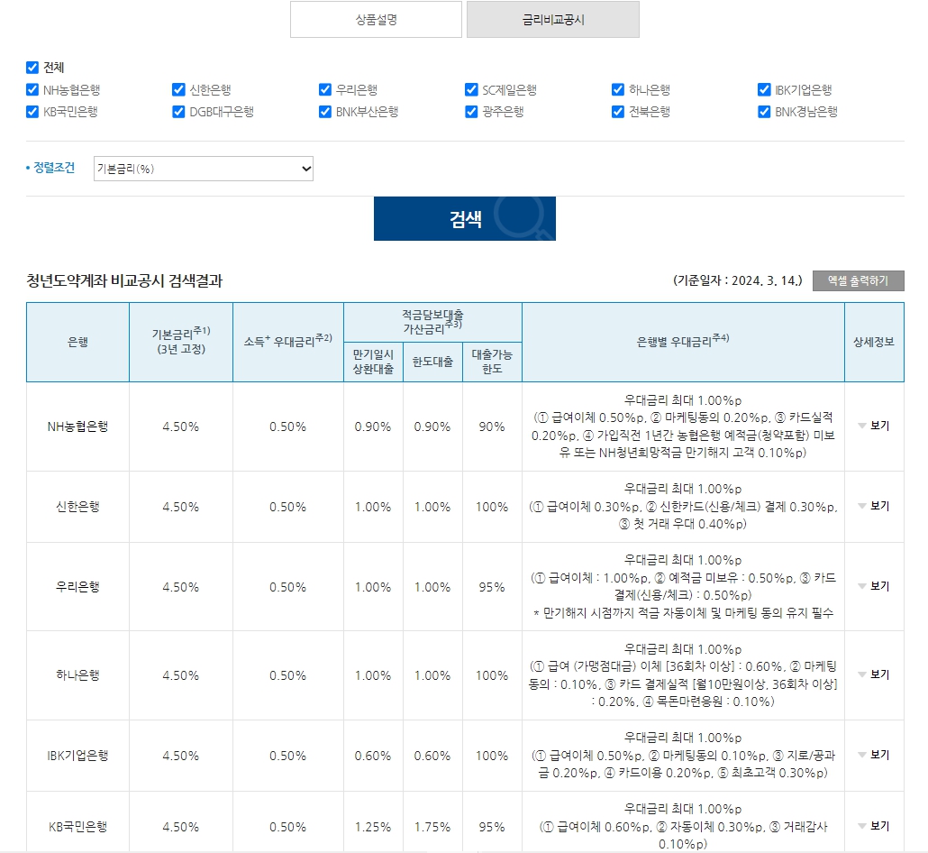Uncheck the NH농협은행 checkbox

32,89
